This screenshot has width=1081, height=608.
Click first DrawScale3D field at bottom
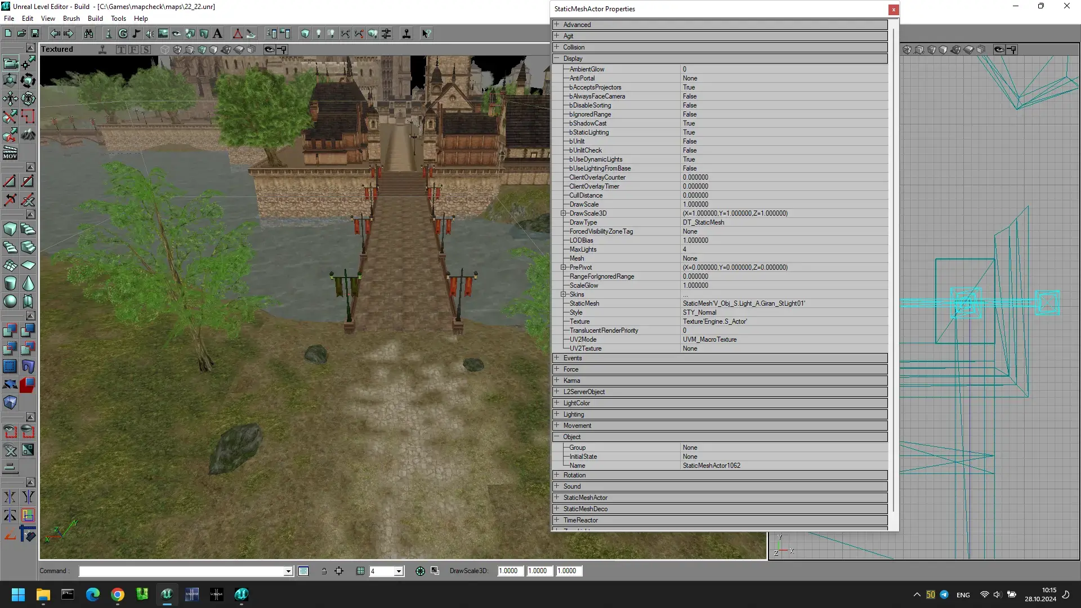[x=510, y=571]
